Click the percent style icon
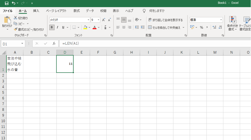Viewport: 251px width, 140px height. click(202, 27)
